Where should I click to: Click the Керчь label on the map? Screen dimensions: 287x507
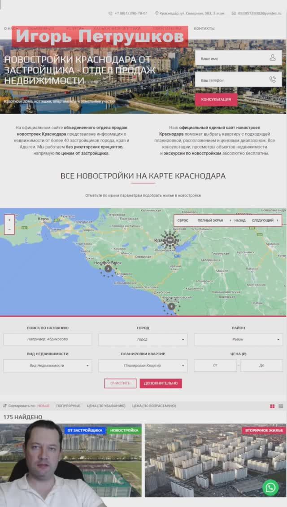tap(43, 219)
